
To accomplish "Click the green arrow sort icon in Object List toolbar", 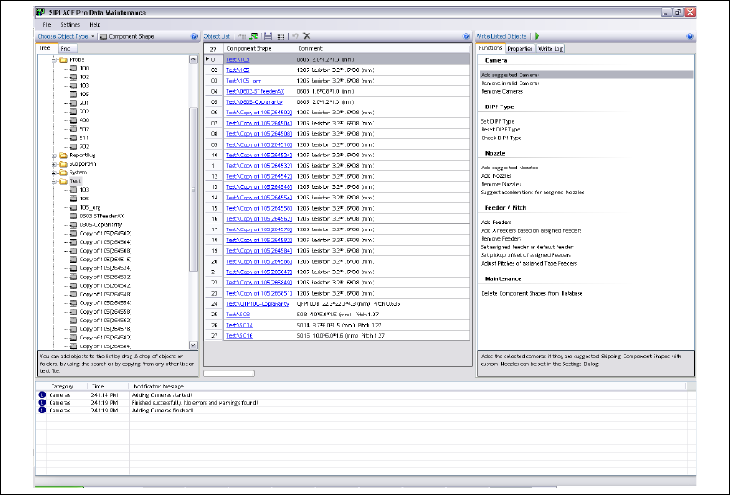I will [253, 36].
